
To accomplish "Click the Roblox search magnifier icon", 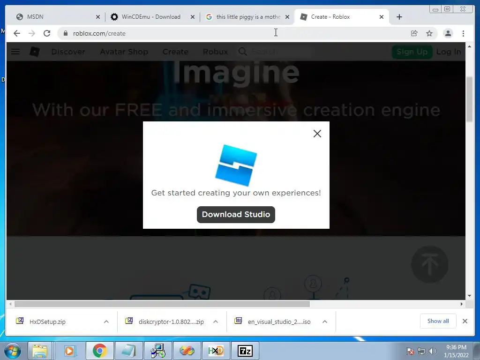I will [242, 52].
